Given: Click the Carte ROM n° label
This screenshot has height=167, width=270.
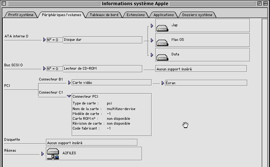Looking at the screenshot, I should pyautogui.click(x=85, y=119).
